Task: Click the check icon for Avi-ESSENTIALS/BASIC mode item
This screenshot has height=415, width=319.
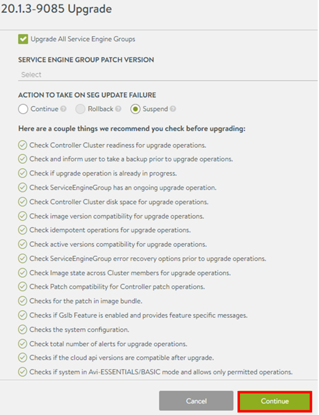Action: click(22, 372)
